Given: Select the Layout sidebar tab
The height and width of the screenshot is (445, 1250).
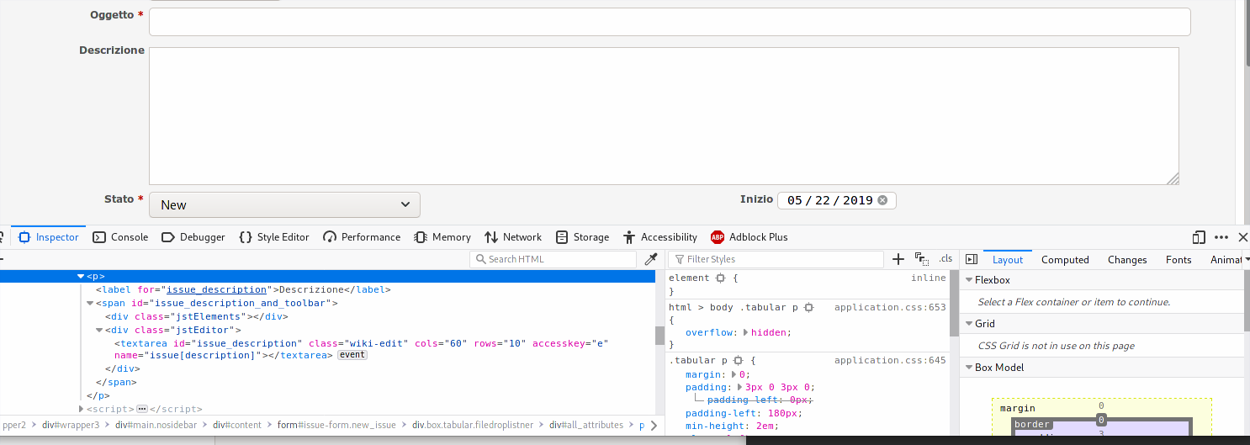Looking at the screenshot, I should [x=1007, y=260].
